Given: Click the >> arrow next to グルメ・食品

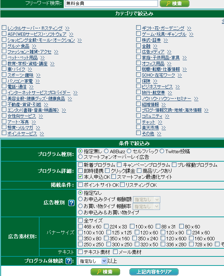Looking at the screenshot, I should (34, 46).
